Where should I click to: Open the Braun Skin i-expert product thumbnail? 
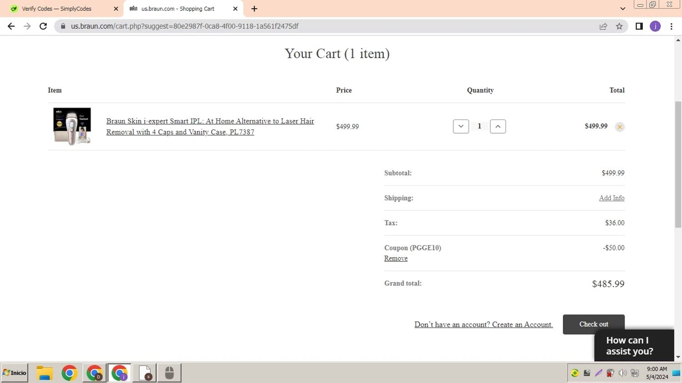pos(72,126)
